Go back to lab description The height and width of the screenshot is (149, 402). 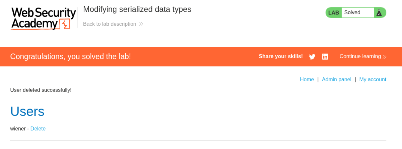click(110, 24)
